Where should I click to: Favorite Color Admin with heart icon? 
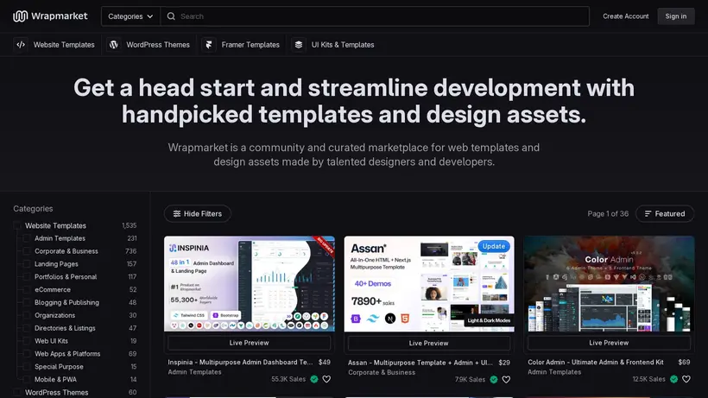click(686, 380)
